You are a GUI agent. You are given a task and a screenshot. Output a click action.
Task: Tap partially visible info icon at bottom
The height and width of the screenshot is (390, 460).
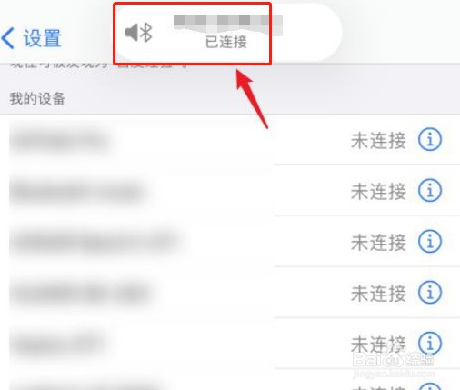[430, 386]
